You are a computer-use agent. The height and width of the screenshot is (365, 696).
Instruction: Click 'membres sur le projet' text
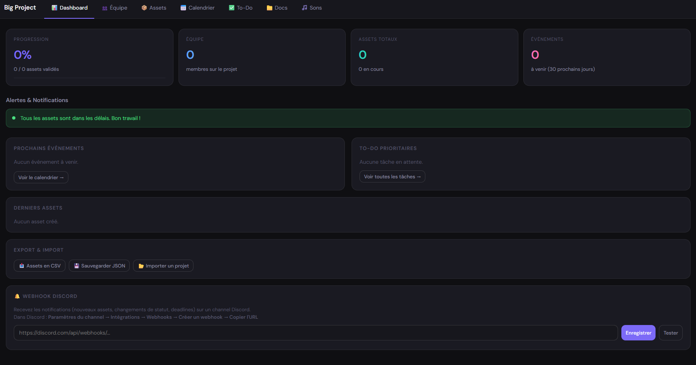point(211,69)
